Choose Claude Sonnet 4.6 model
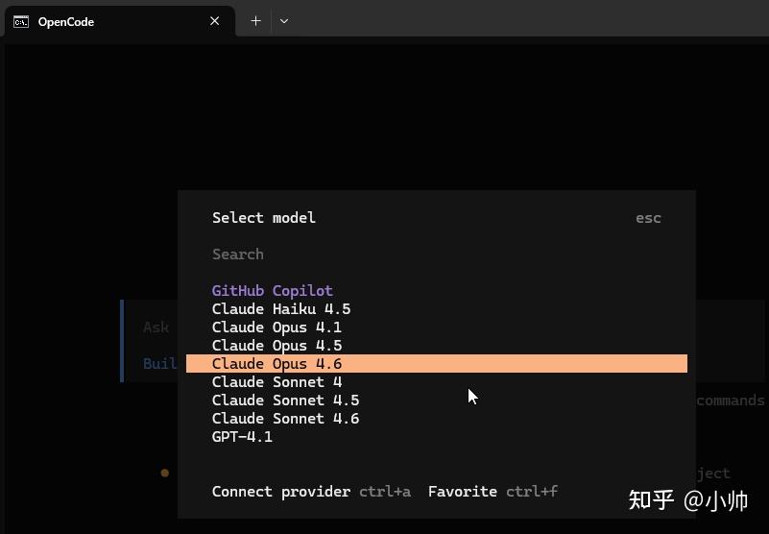The width and height of the screenshot is (769, 534). coord(437,418)
